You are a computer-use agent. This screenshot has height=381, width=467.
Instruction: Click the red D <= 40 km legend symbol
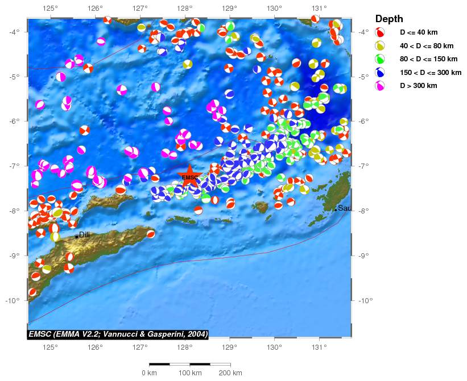pyautogui.click(x=381, y=32)
